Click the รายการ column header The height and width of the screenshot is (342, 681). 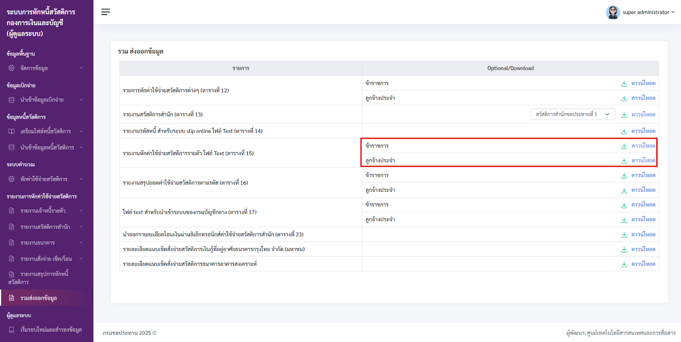pyautogui.click(x=241, y=68)
